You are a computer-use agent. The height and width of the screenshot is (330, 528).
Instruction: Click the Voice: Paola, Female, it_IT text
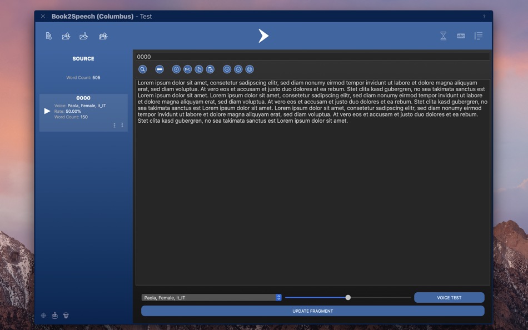(x=80, y=106)
